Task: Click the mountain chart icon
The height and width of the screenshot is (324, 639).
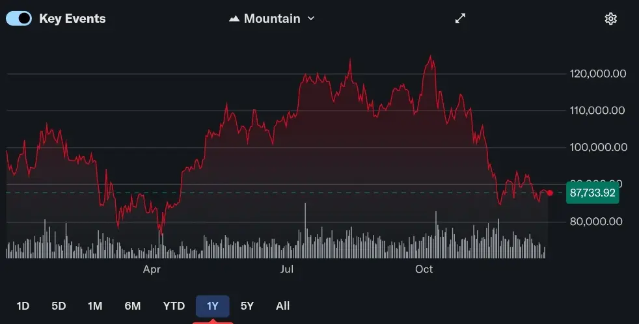Action: [234, 19]
